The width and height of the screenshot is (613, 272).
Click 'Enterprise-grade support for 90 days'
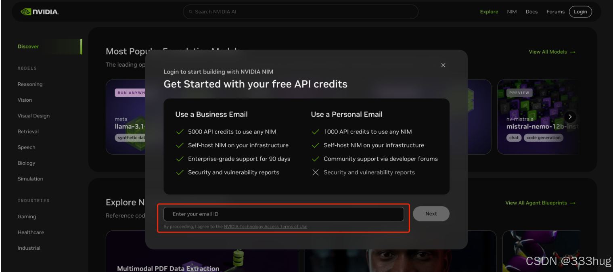(x=239, y=159)
